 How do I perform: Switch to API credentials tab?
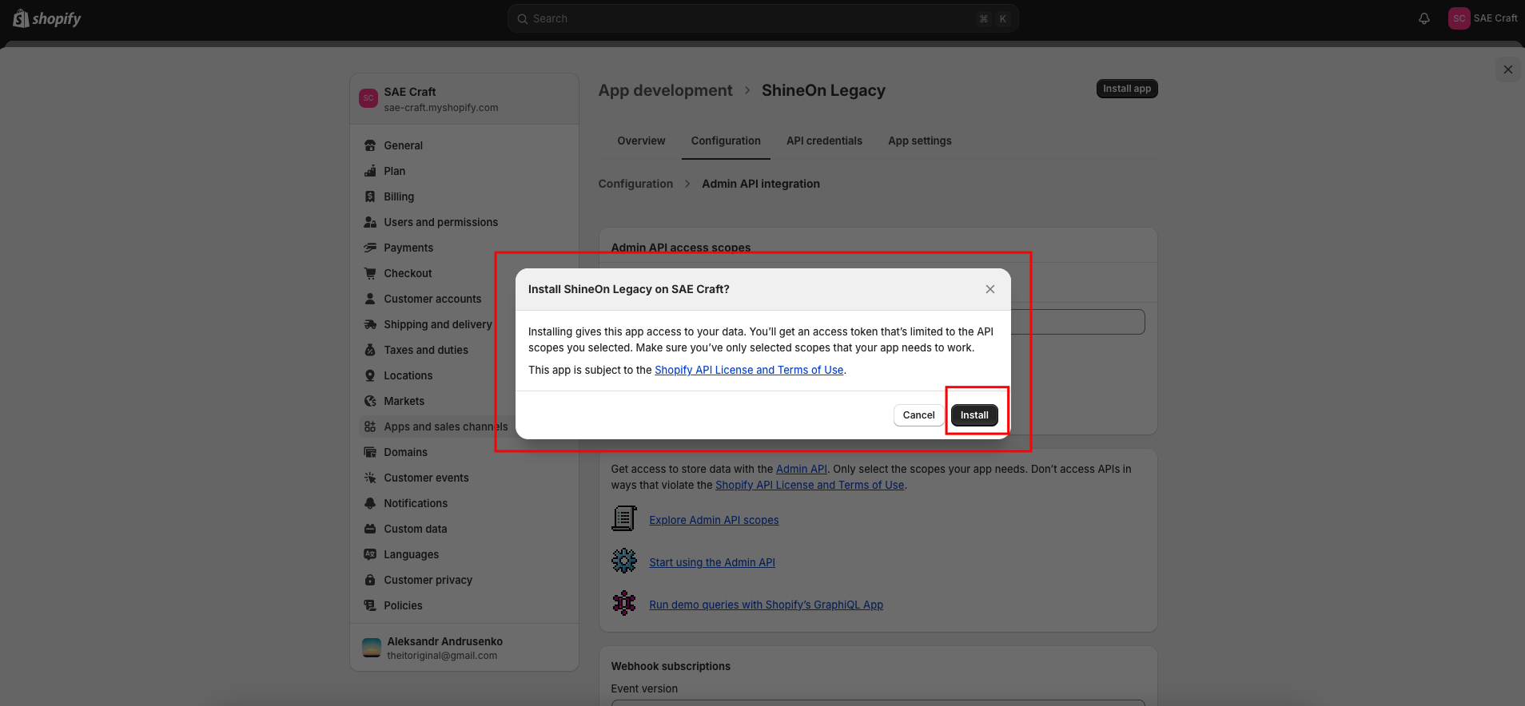tap(824, 141)
